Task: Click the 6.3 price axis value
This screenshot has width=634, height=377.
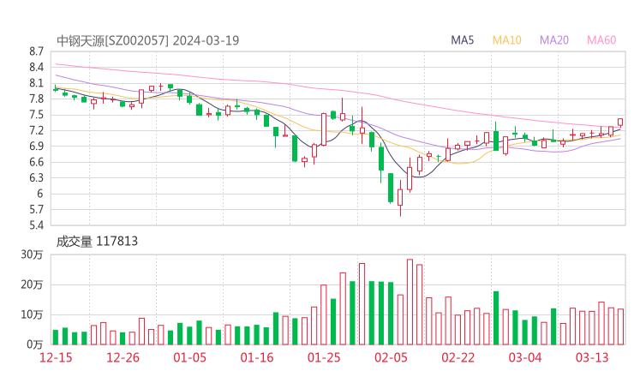Action: tap(36, 177)
